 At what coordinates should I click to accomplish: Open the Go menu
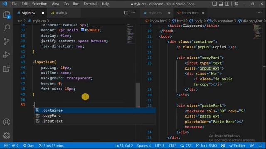point(66,4)
